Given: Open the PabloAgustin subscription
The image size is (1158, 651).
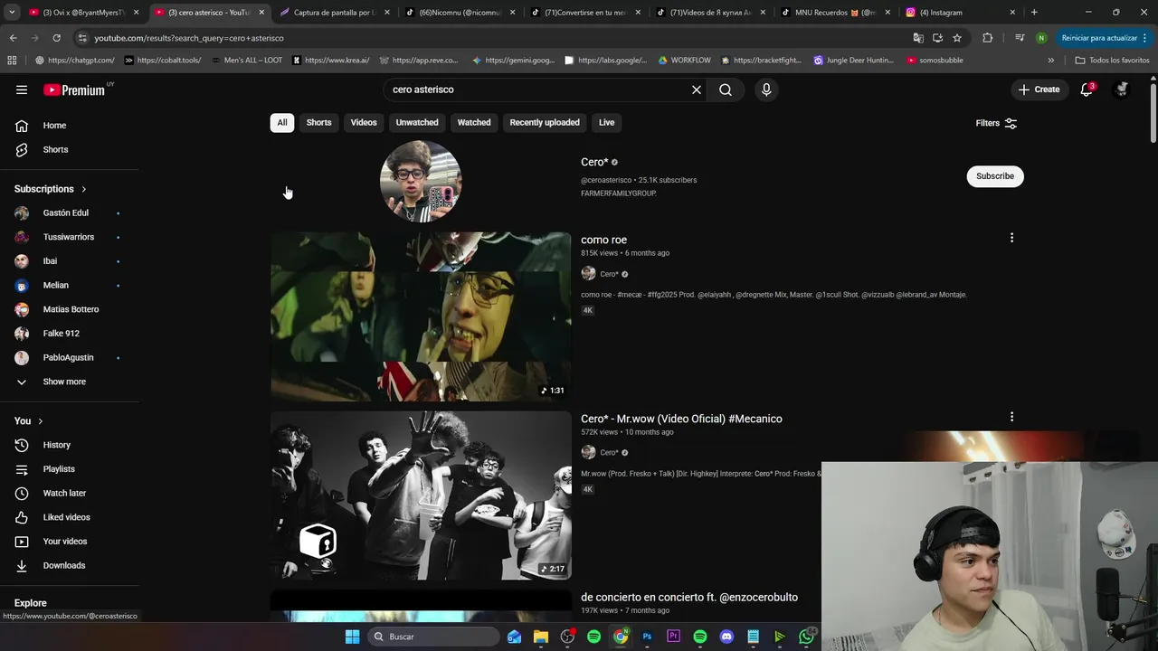Looking at the screenshot, I should tap(69, 357).
